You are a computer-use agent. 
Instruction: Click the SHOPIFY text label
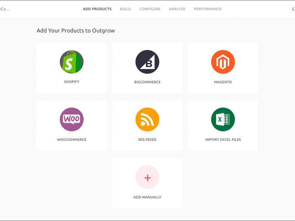click(71, 82)
